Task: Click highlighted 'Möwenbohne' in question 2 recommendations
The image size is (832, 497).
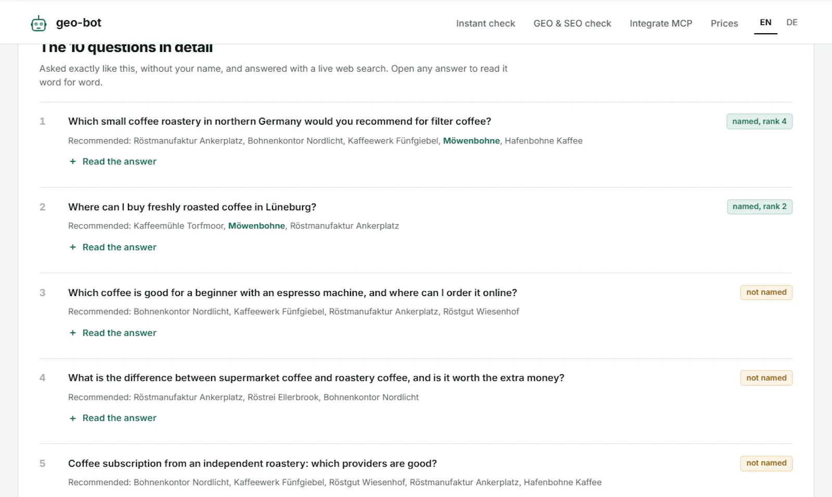Action: click(256, 226)
